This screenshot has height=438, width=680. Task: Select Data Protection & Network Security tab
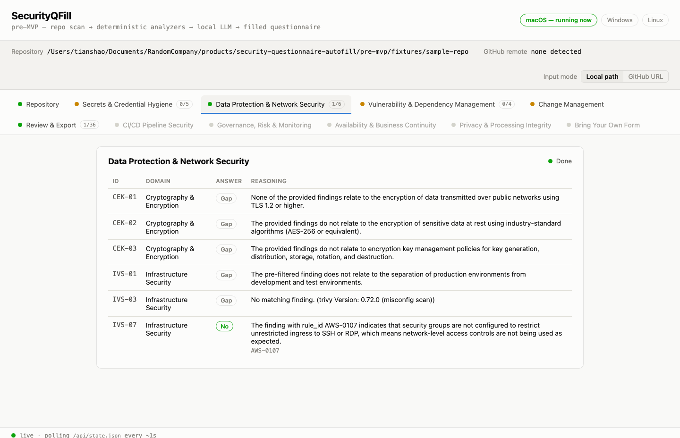[276, 104]
